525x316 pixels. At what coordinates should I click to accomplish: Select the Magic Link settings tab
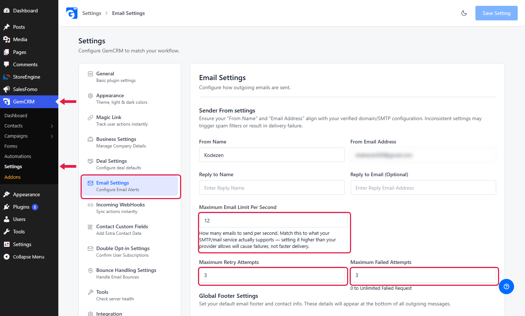pyautogui.click(x=130, y=121)
